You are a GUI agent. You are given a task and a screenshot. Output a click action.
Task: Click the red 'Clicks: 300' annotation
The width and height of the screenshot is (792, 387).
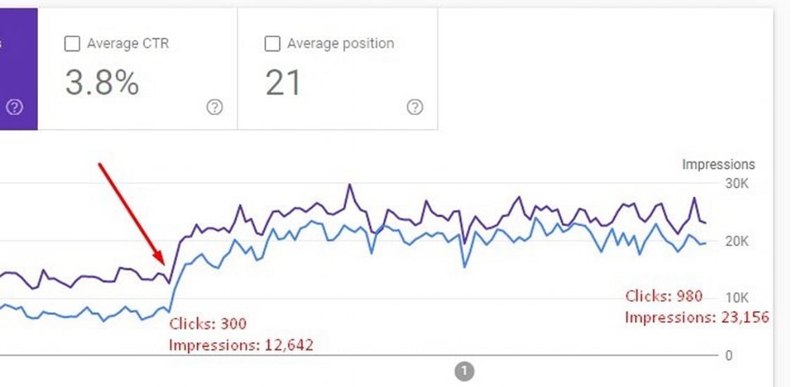(208, 323)
